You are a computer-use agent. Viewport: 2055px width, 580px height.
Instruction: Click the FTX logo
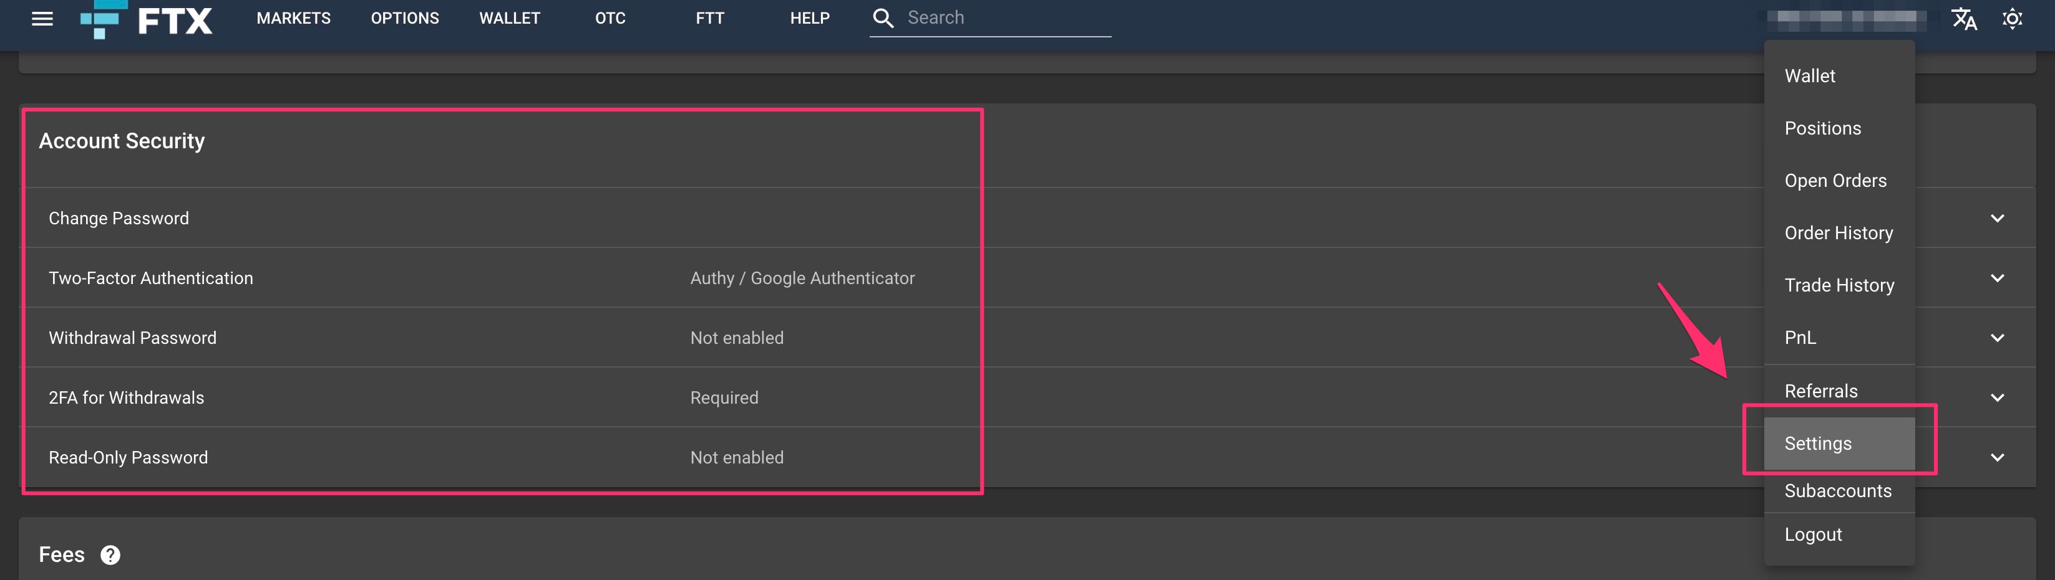(x=147, y=19)
